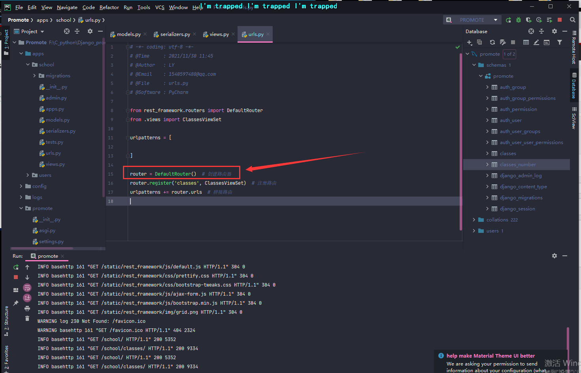Run promote with coverage icon
The width and height of the screenshot is (581, 373).
click(x=529, y=20)
